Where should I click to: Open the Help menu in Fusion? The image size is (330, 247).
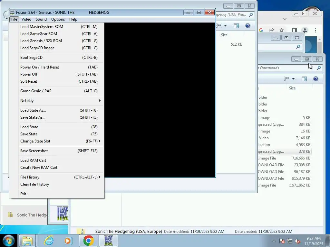(x=73, y=19)
